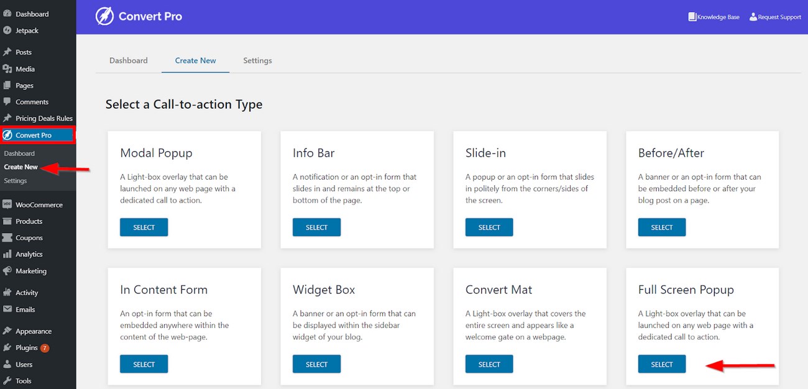808x389 pixels.
Task: Click the WooCommerce sidebar icon
Action: click(x=7, y=204)
